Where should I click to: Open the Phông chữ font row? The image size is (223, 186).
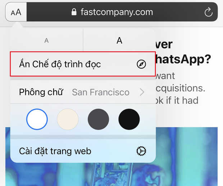point(83,92)
